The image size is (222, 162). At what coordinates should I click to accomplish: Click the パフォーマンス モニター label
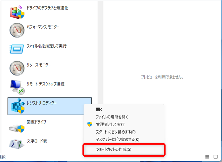pyautogui.click(x=43, y=27)
